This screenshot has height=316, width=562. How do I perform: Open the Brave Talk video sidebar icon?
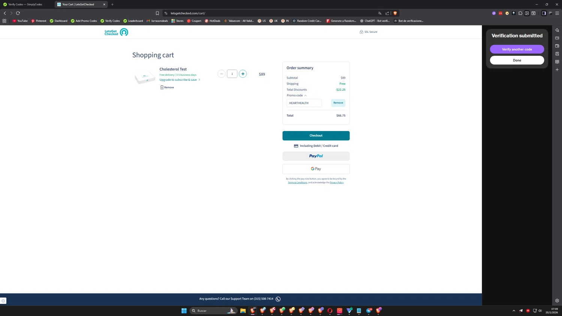pos(557,38)
